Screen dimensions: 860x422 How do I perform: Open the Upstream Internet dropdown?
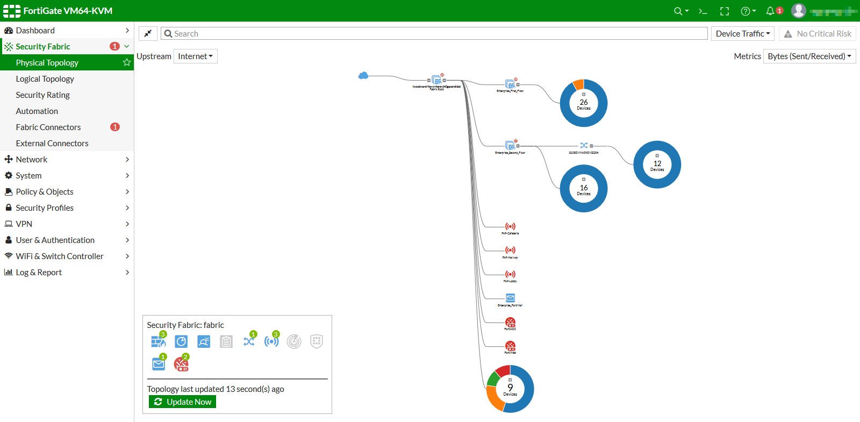196,56
